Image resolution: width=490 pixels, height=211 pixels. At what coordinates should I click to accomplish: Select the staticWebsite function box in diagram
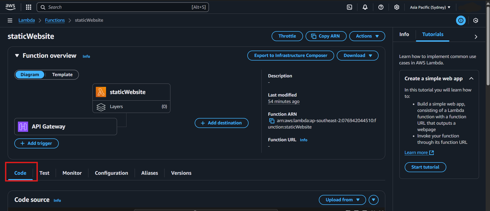[x=131, y=92]
